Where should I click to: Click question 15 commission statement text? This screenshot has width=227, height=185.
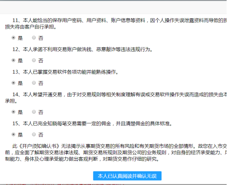(92, 123)
